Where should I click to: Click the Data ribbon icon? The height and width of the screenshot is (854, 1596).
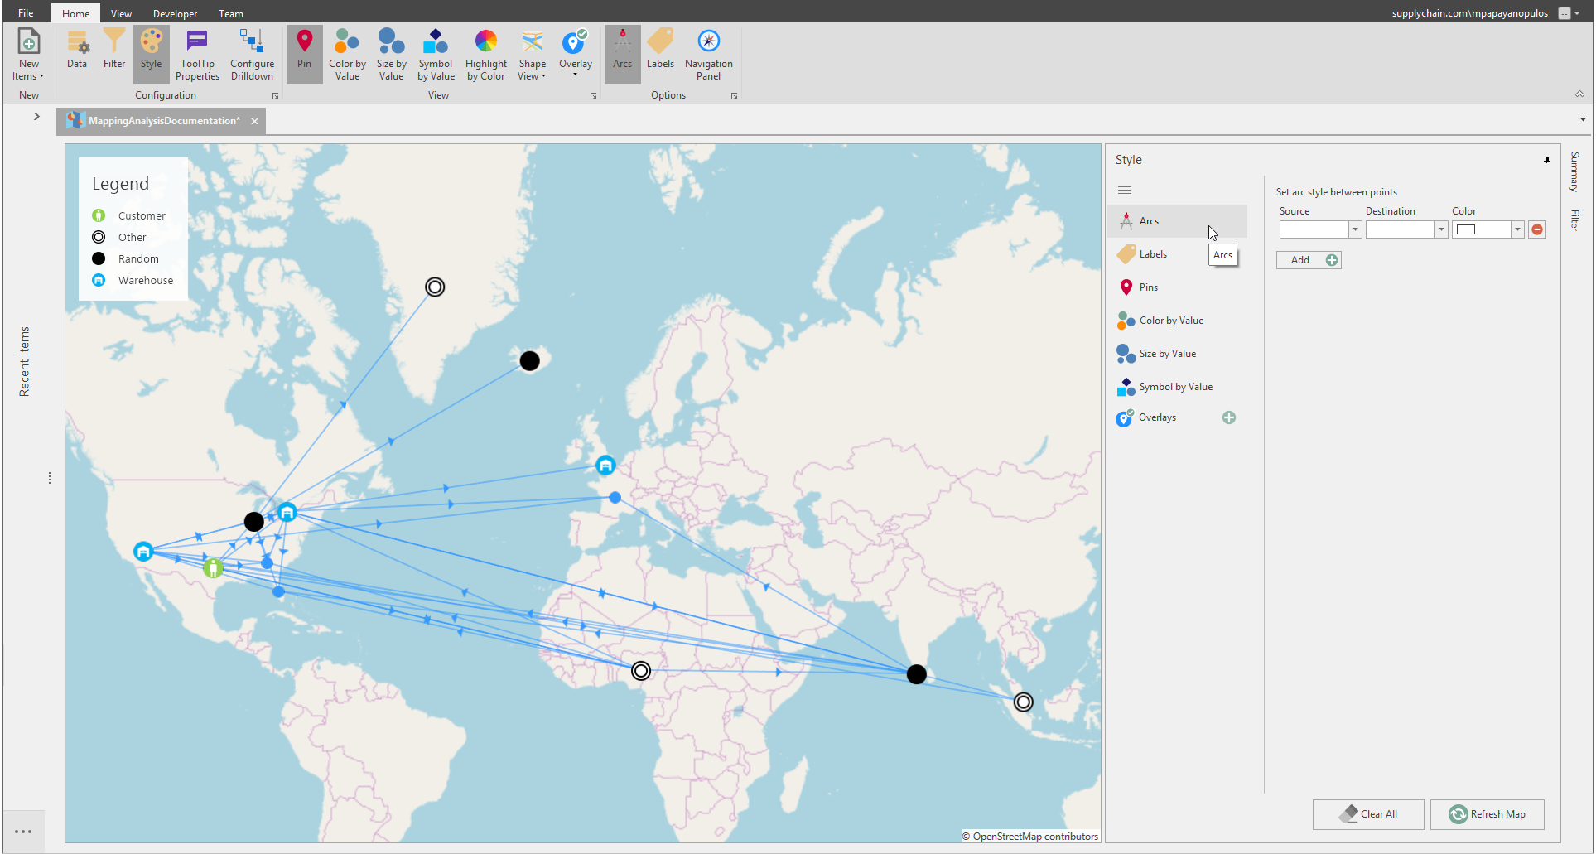pos(77,55)
